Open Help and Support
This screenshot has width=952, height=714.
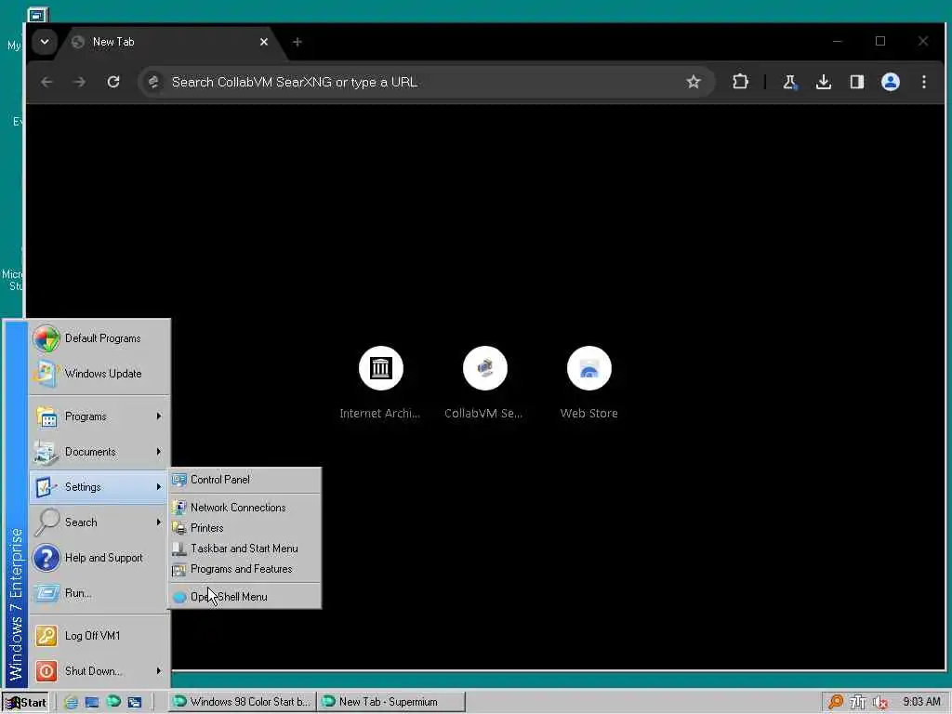[99, 558]
